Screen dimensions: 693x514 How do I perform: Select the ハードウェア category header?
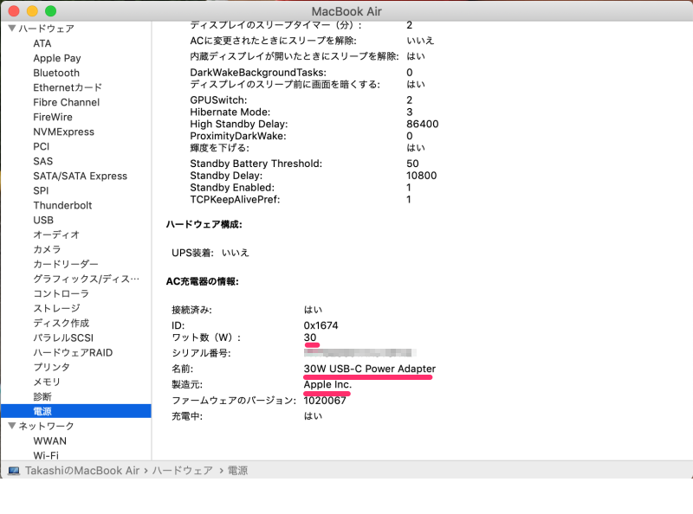47,29
